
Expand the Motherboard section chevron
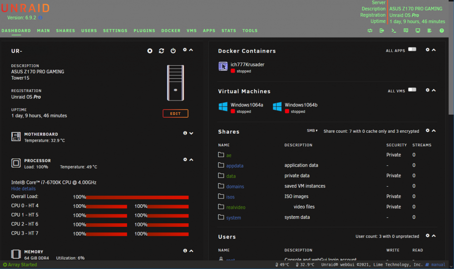click(191, 133)
